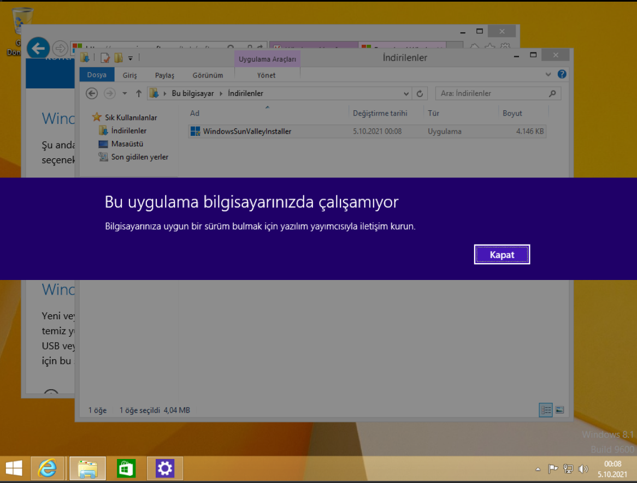Click the Ara: İndirilenler search box
The image size is (637, 483).
point(498,93)
